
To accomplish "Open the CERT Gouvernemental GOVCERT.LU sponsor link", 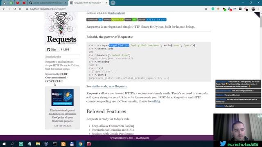I will pos(56,78).
